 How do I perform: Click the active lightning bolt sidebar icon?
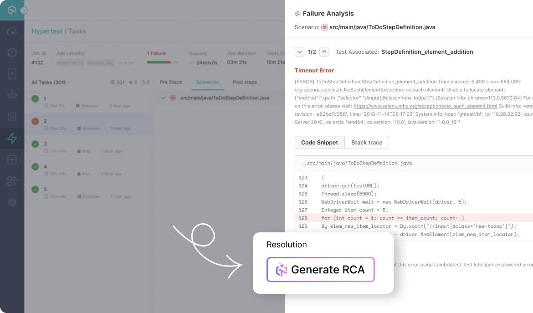click(12, 138)
